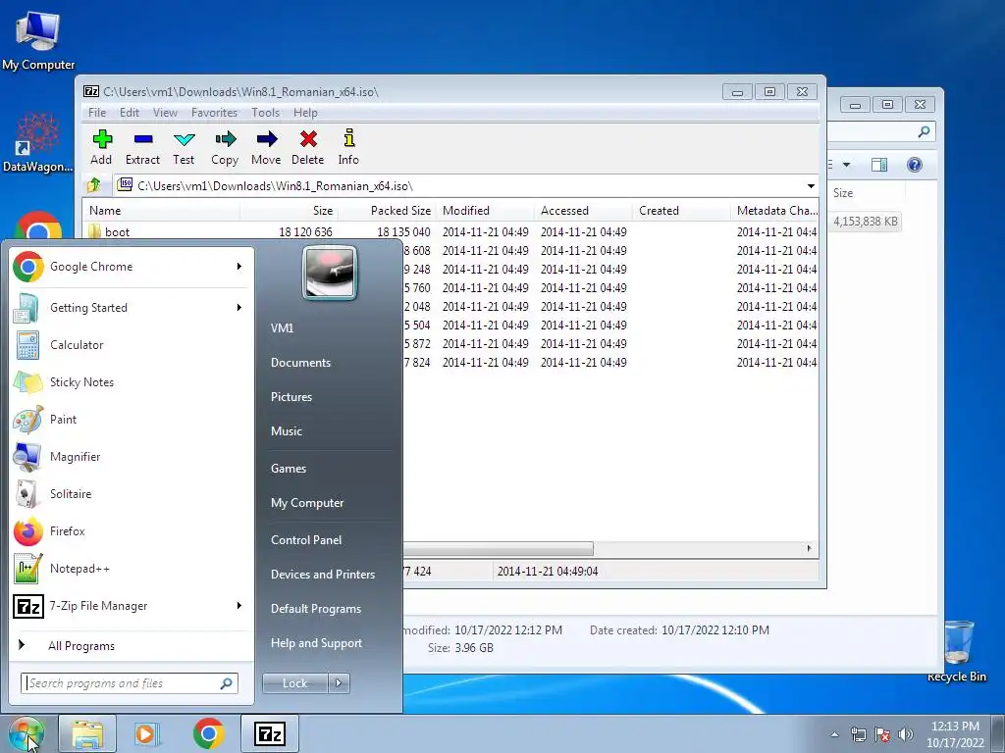
Task: Click the user account picture
Action: 330,273
